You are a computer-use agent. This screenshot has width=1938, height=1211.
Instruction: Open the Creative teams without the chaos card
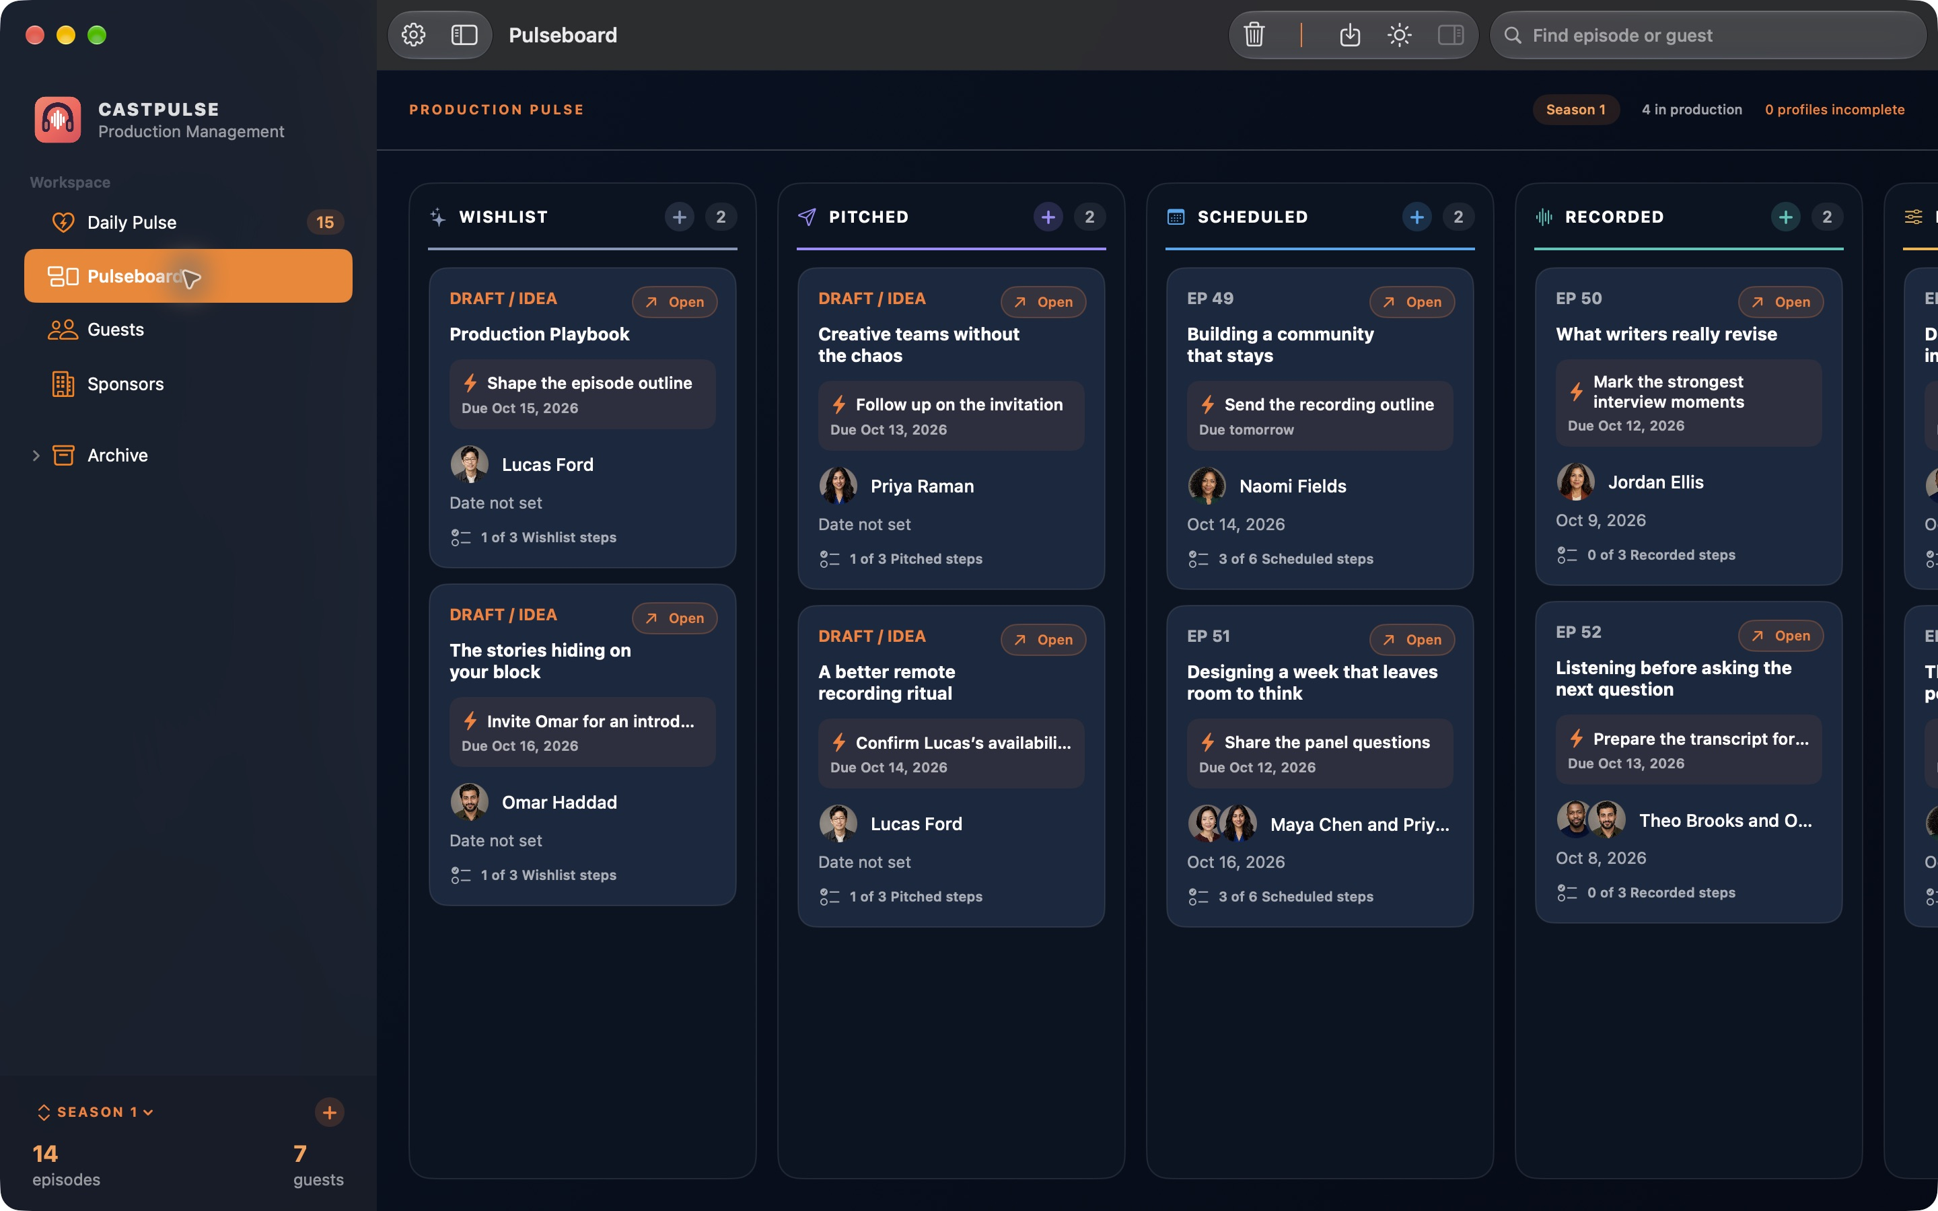1042,302
